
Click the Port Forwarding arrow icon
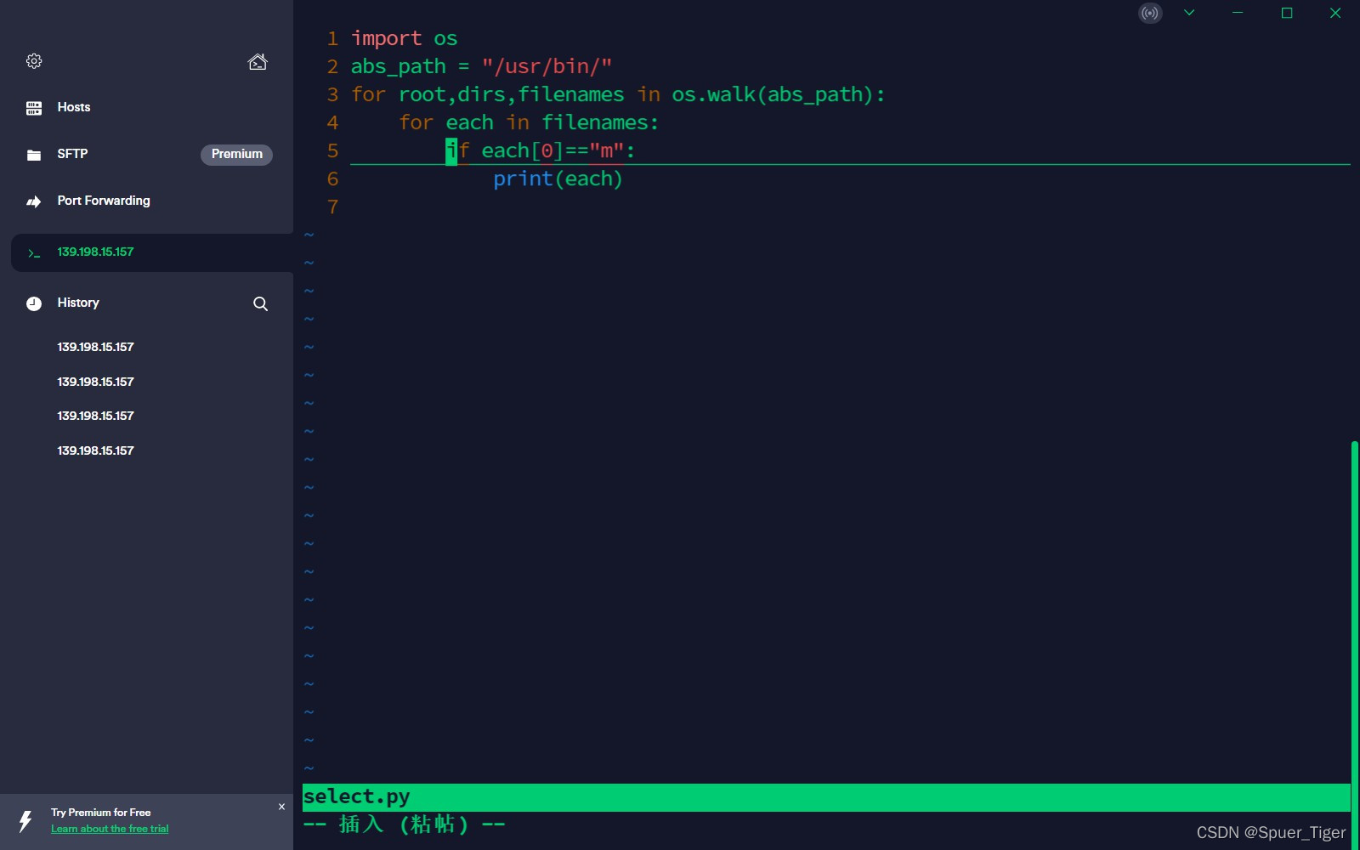click(x=34, y=201)
